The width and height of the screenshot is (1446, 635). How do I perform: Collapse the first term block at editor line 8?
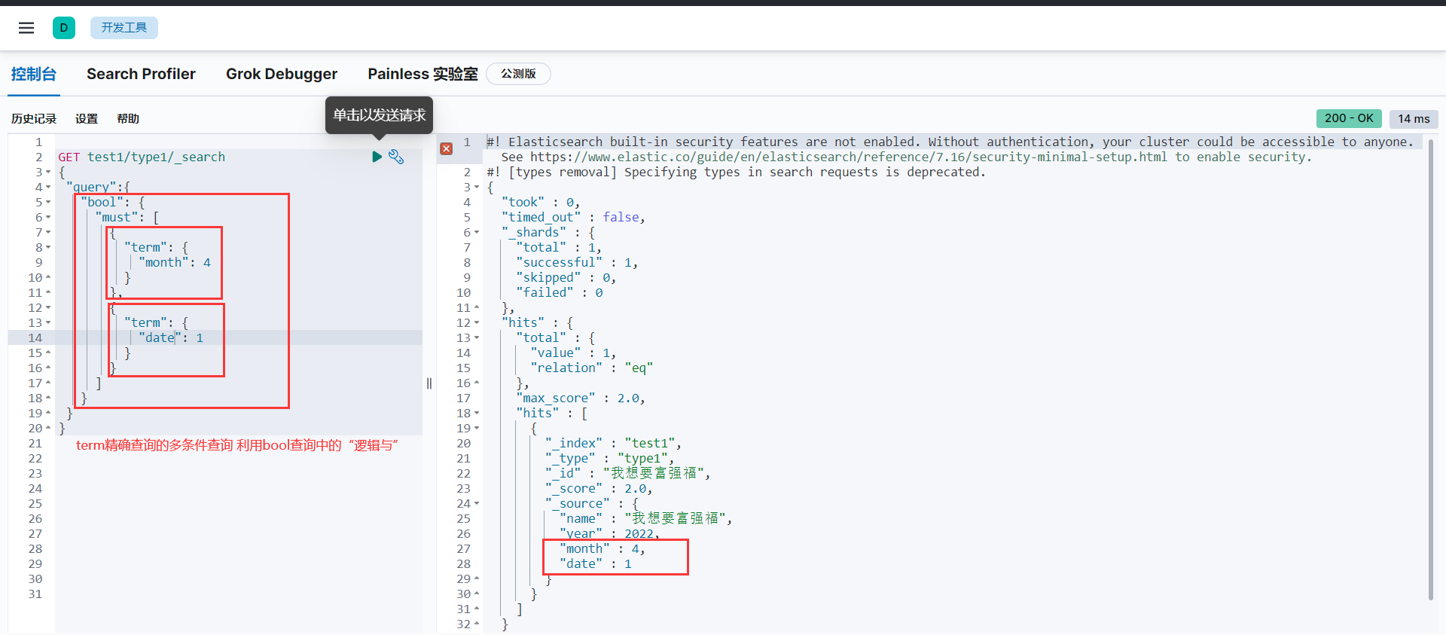(x=48, y=247)
